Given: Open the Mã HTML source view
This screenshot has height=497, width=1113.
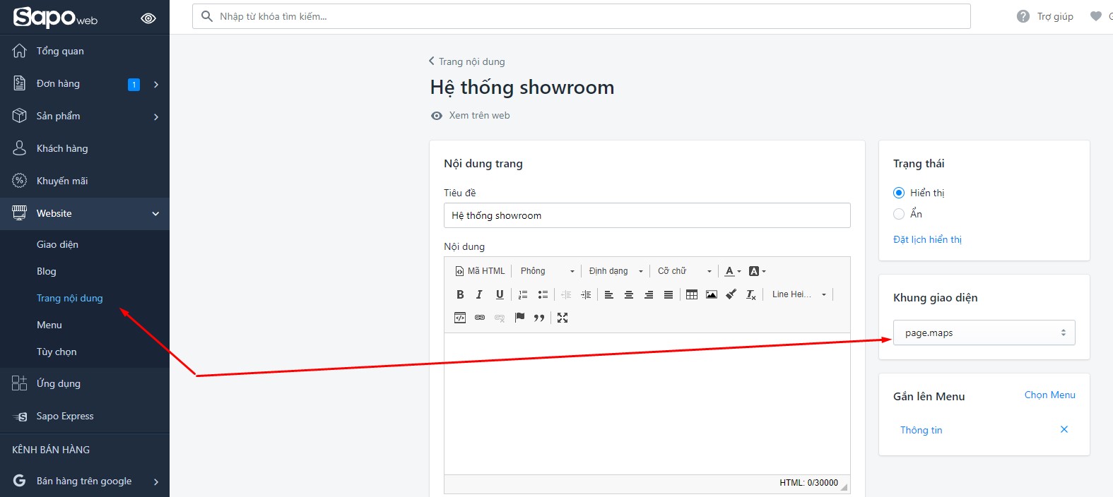Looking at the screenshot, I should tap(481, 271).
